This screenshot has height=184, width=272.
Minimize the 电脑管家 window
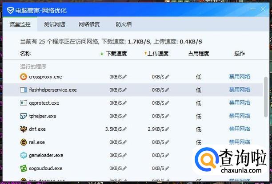tap(253, 9)
